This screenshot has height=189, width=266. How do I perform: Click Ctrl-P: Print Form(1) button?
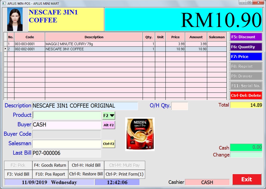pos(124,174)
